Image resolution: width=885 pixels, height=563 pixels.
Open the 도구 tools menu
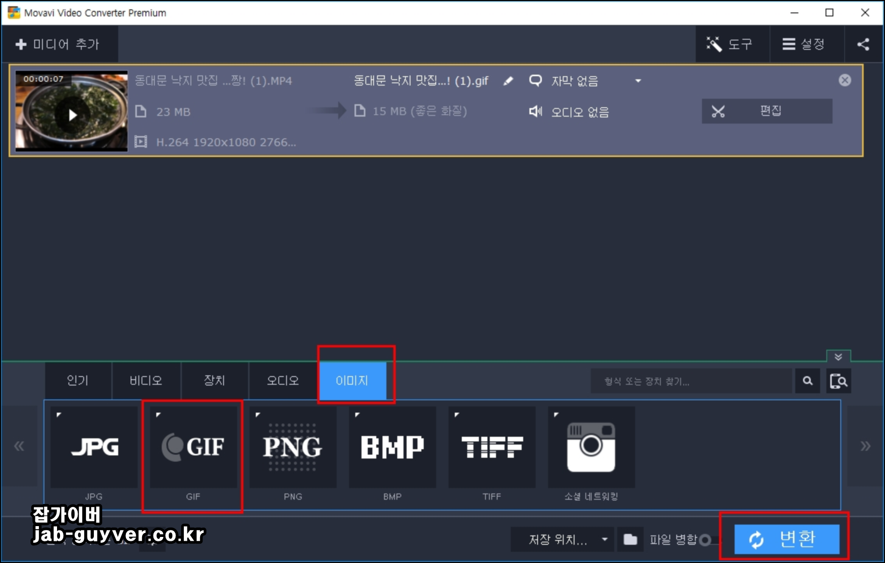point(732,44)
